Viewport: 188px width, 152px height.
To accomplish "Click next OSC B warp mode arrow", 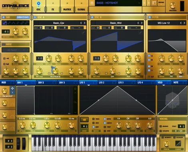I will pyautogui.click(x=119, y=74).
